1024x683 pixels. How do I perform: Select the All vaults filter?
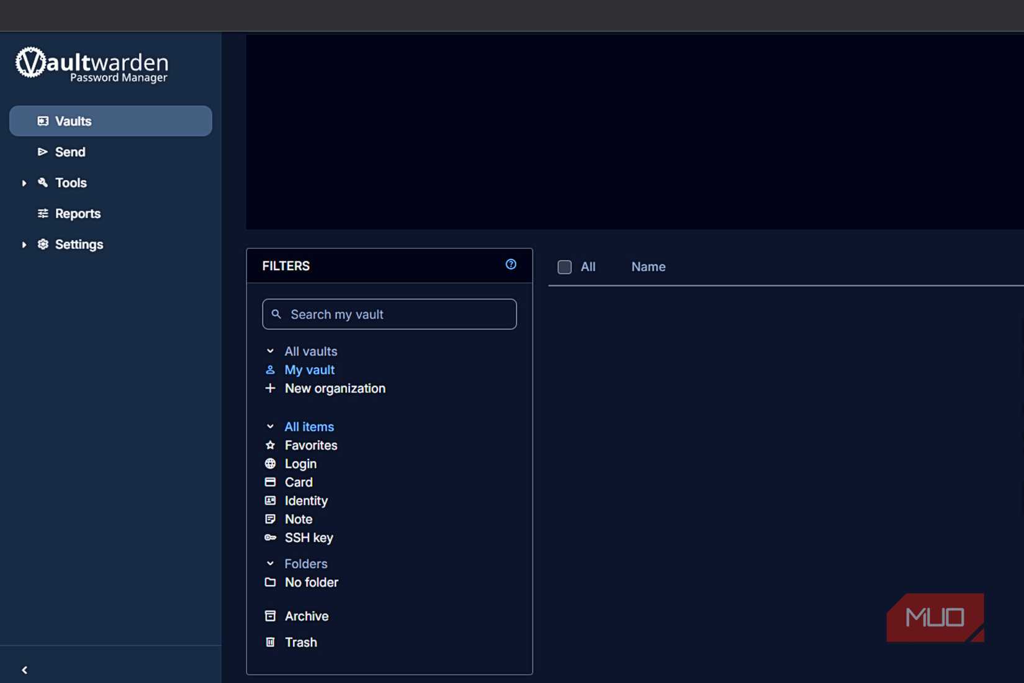[x=311, y=351]
